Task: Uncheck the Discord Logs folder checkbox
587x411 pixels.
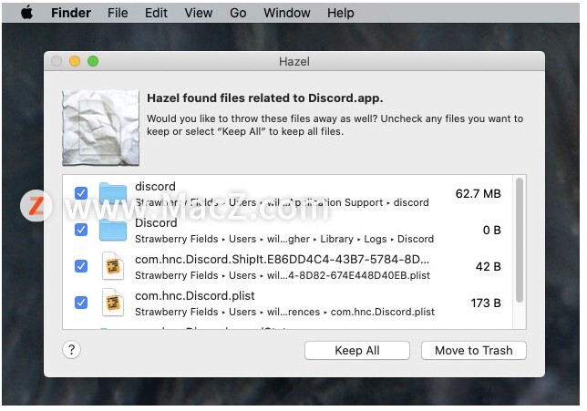Action: pyautogui.click(x=81, y=230)
